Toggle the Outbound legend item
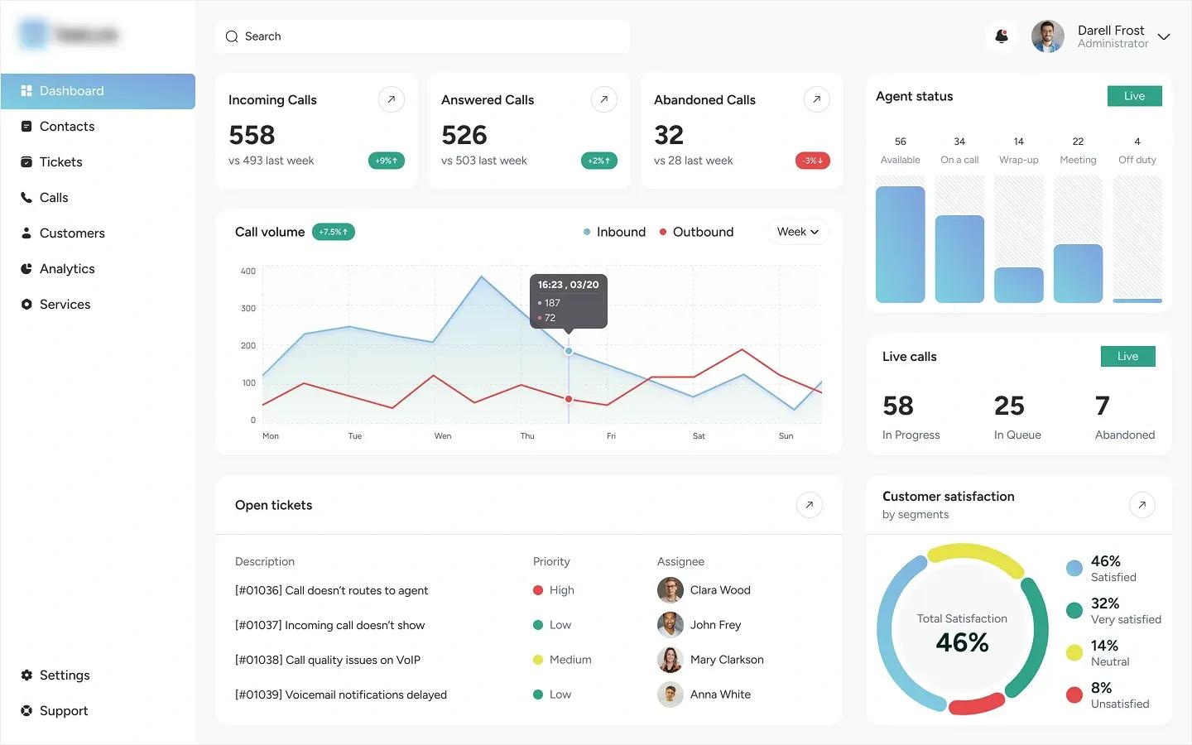This screenshot has height=745, width=1192. point(696,232)
